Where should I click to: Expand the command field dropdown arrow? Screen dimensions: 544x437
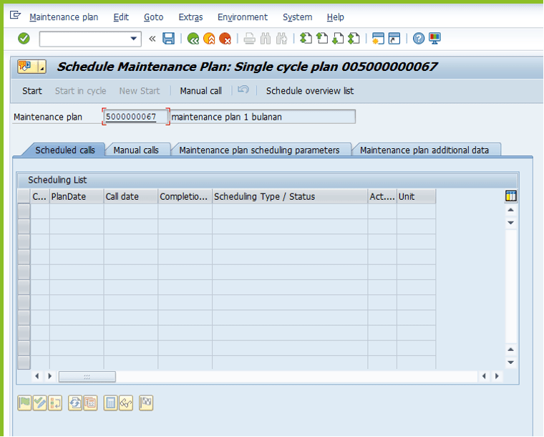point(134,39)
